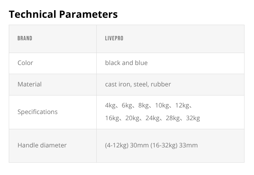The width and height of the screenshot is (254, 175).
Task: Click the word "rubber" in materials
Action: click(161, 84)
